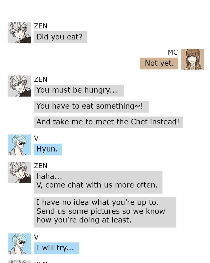
Task: Click ZEN's avatar beside 'Did you eat?'
Action: point(20,33)
